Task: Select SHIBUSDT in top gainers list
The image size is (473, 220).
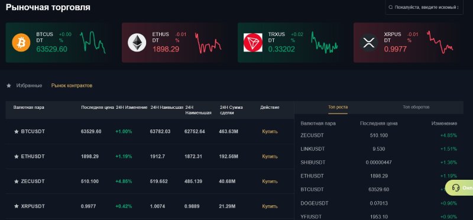Action: click(x=313, y=163)
